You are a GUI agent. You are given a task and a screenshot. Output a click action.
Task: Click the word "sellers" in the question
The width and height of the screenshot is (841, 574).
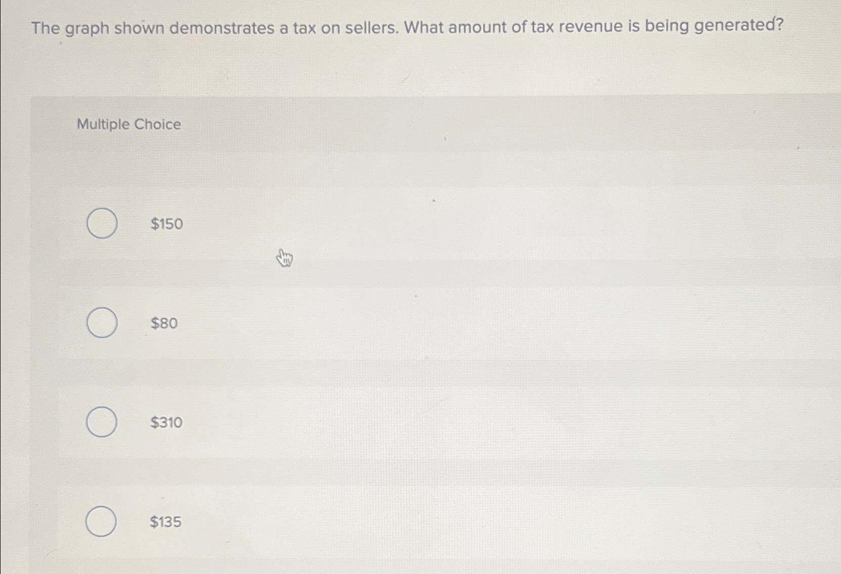(x=372, y=27)
